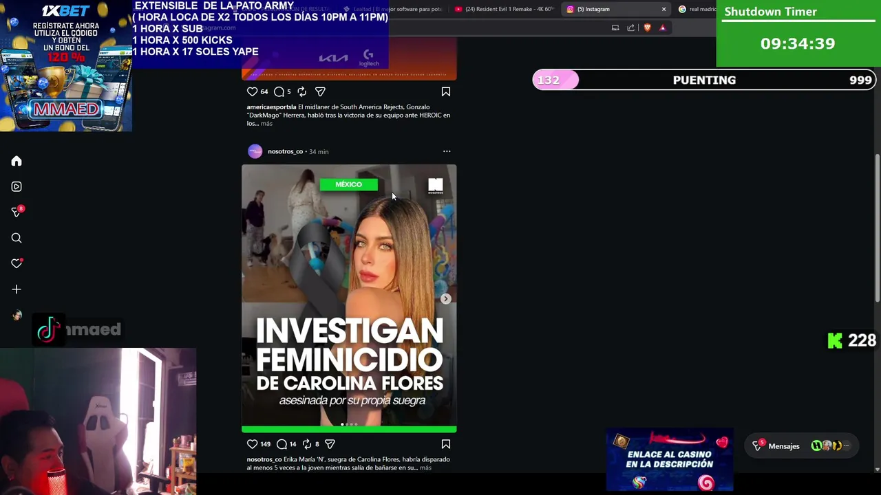Click the page vertical scrollbar
Image resolution: width=881 pixels, height=495 pixels.
pos(877,228)
